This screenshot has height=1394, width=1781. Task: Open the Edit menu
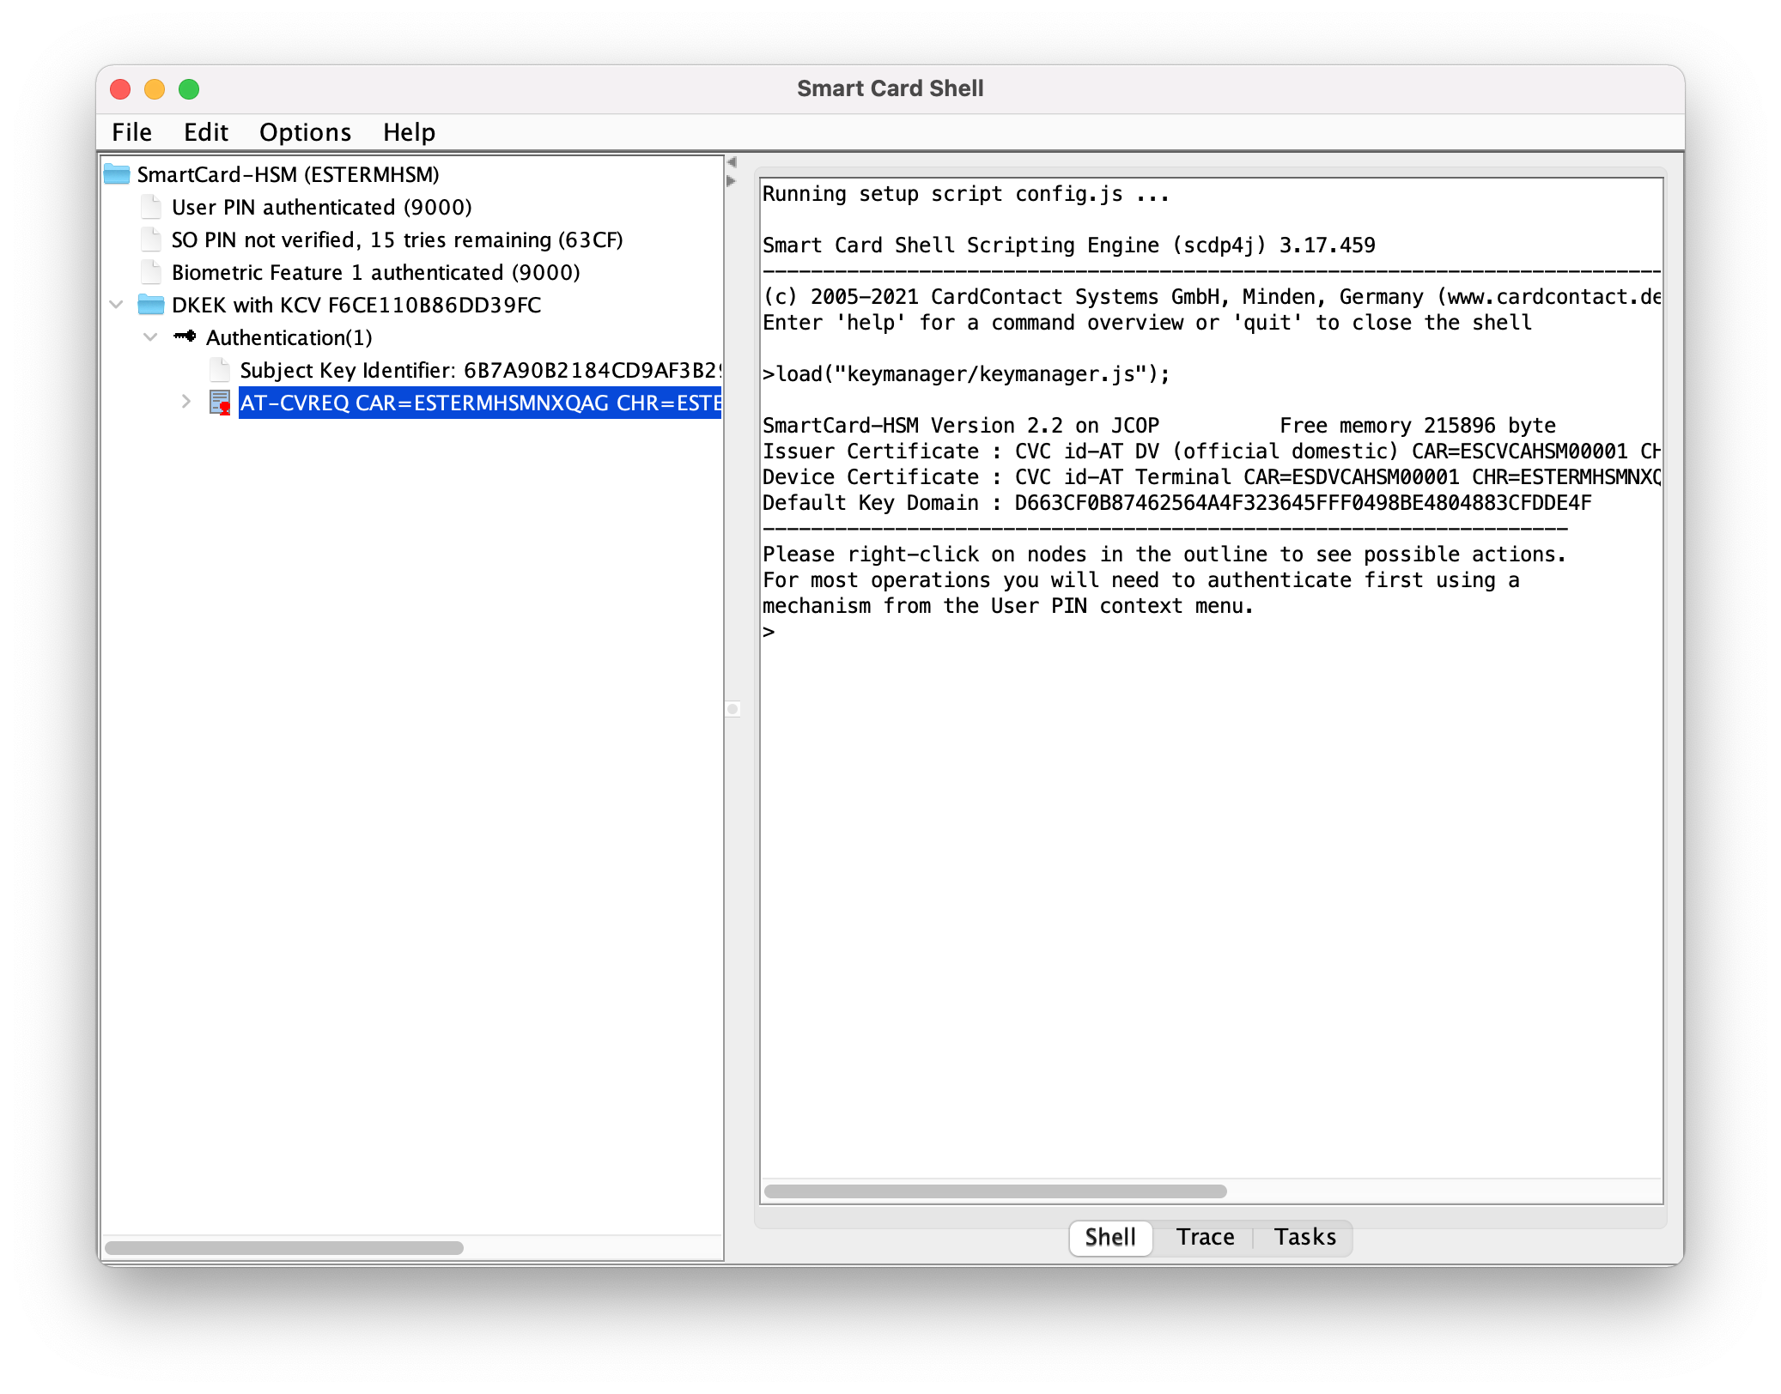point(206,132)
